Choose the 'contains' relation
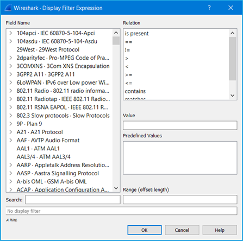This screenshot has height=241, width=243. point(135,91)
